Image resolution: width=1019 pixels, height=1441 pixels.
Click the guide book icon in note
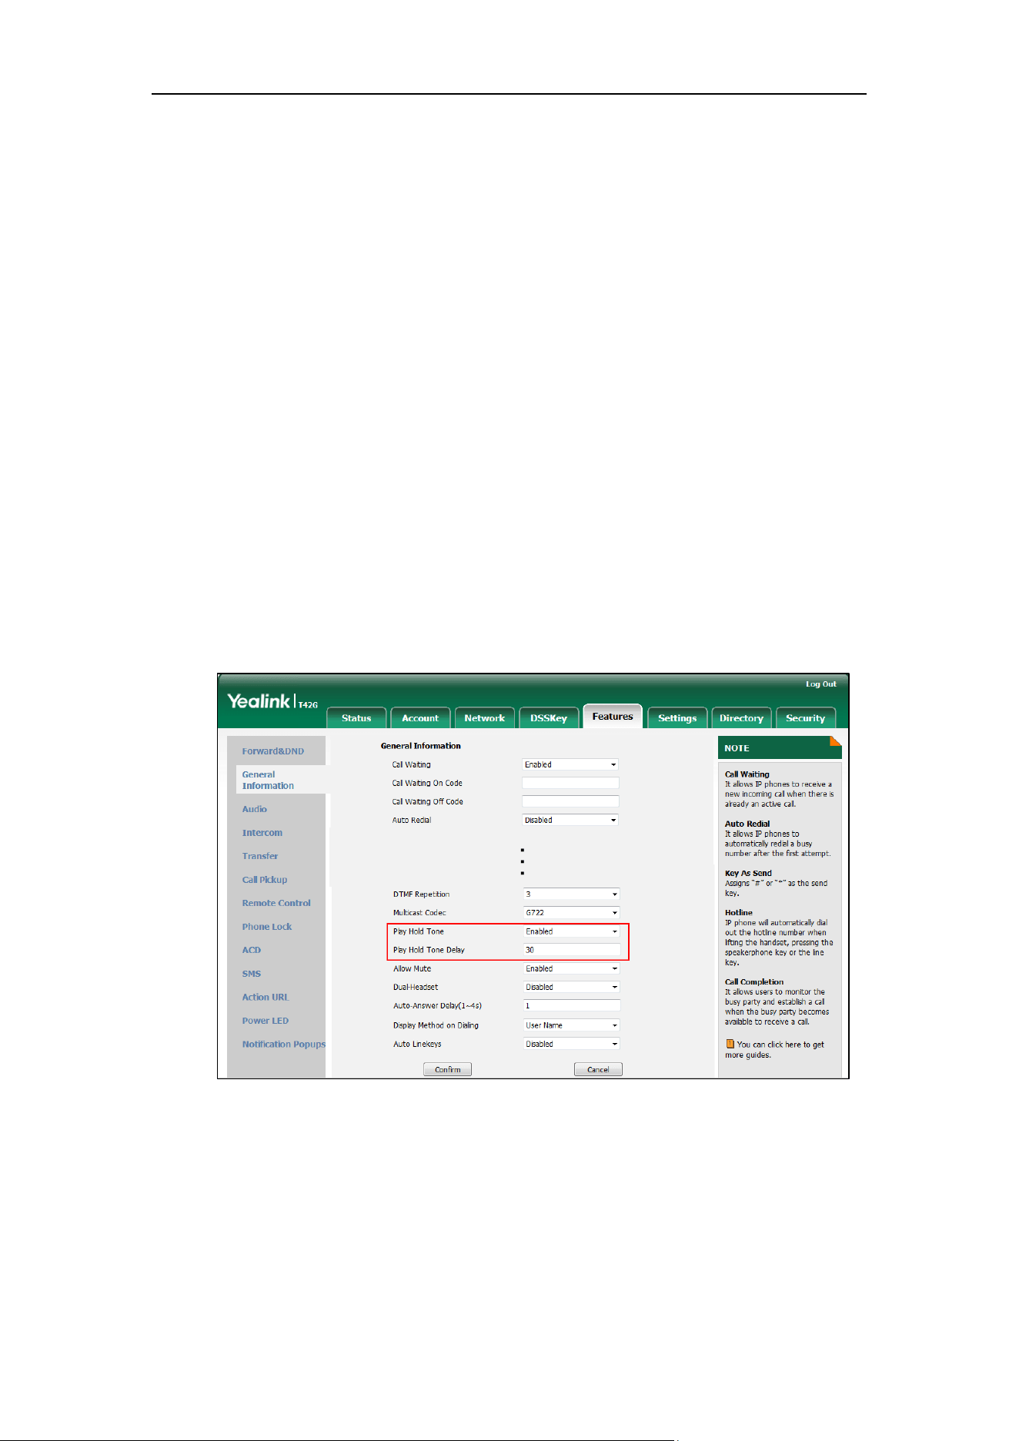click(x=730, y=1044)
